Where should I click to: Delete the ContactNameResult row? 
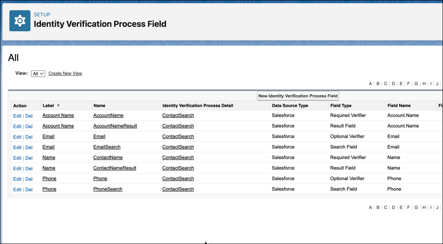pyautogui.click(x=29, y=169)
